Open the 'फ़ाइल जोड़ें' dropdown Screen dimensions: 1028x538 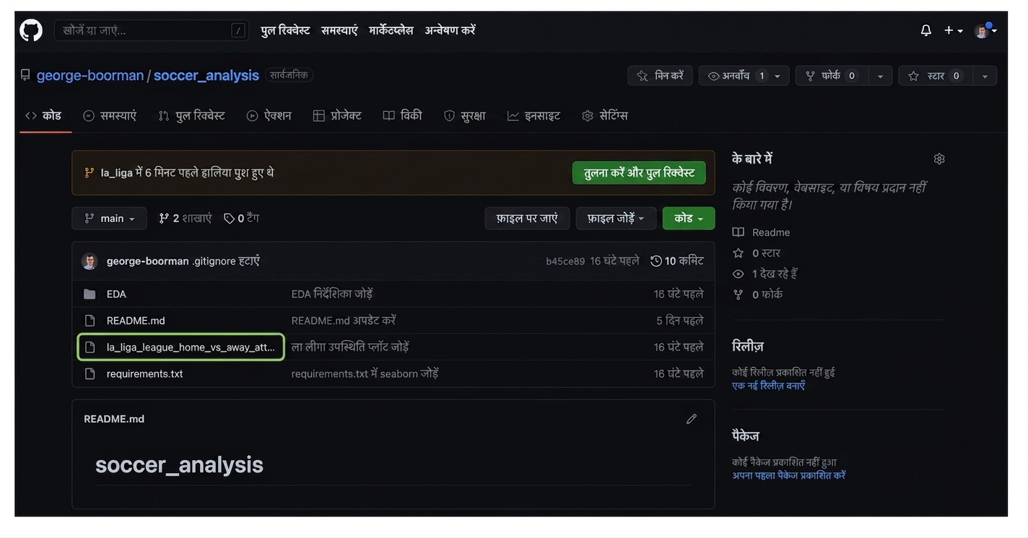click(x=616, y=219)
